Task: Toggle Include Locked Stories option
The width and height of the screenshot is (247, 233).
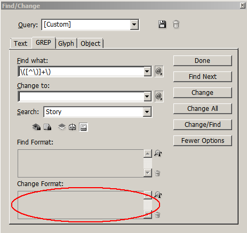Action: coord(47,127)
